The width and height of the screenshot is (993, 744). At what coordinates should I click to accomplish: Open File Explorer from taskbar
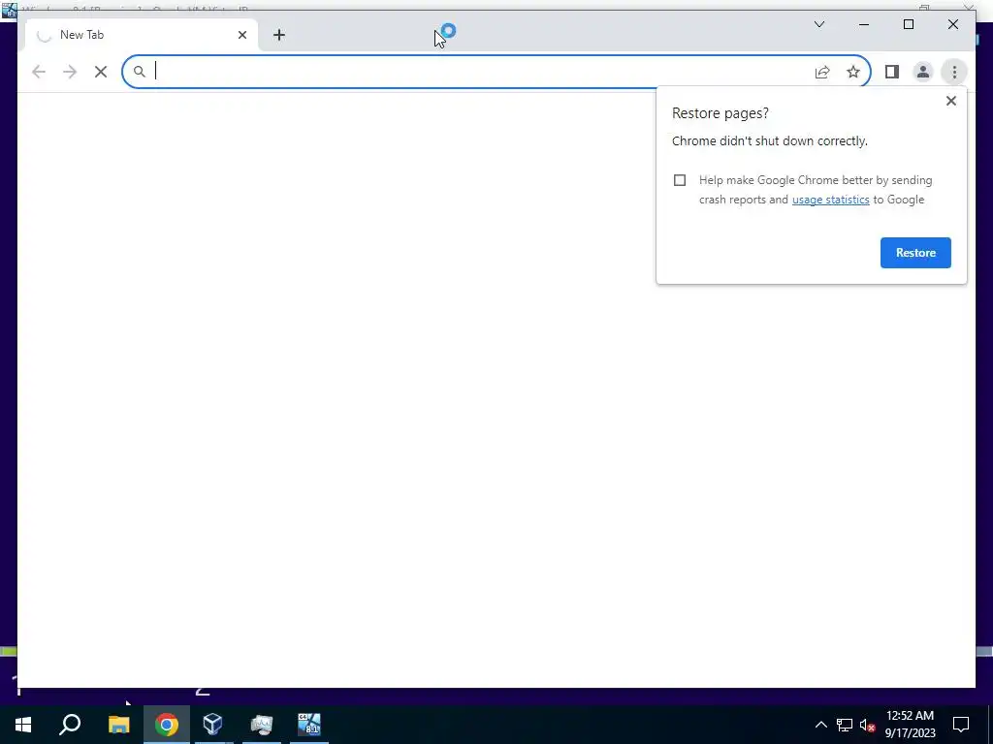[x=118, y=725]
